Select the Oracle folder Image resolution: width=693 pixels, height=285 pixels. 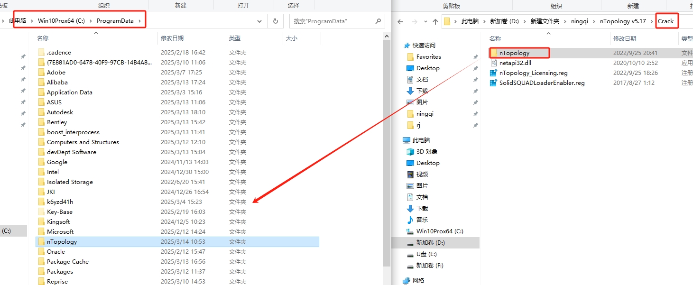(56, 251)
